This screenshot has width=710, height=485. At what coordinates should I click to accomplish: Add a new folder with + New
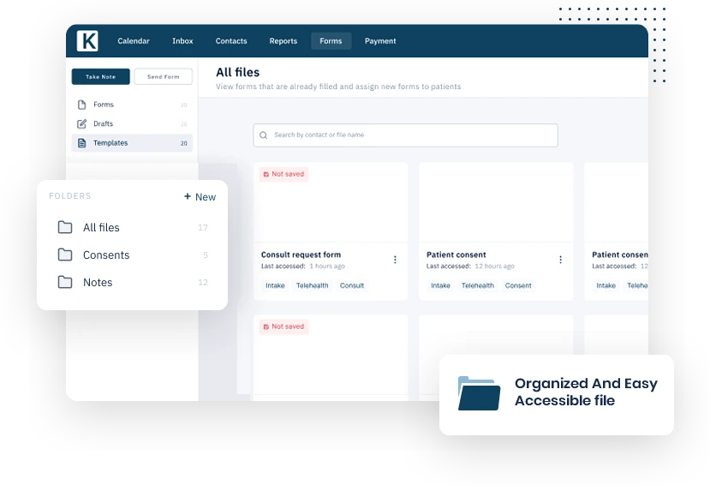tap(200, 197)
